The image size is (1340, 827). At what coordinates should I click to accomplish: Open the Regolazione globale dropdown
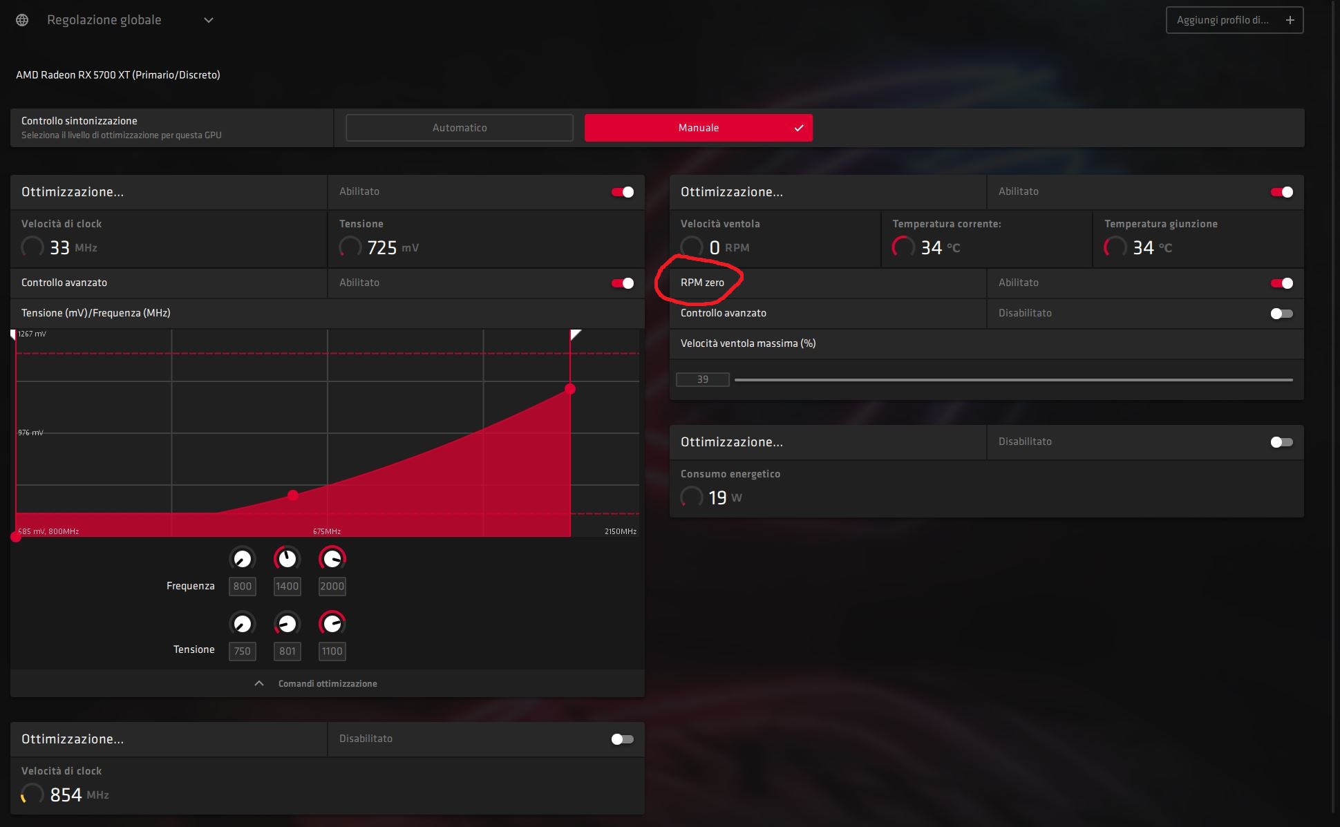click(x=208, y=20)
